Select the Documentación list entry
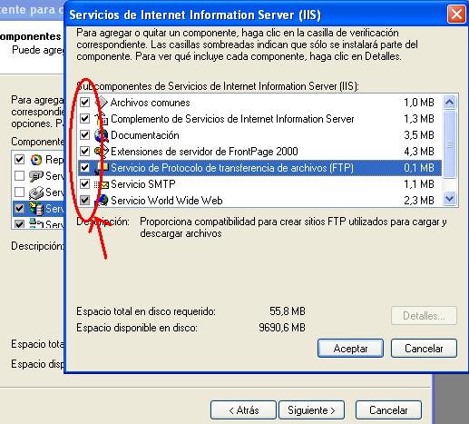This screenshot has height=424, width=469. pyautogui.click(x=145, y=135)
